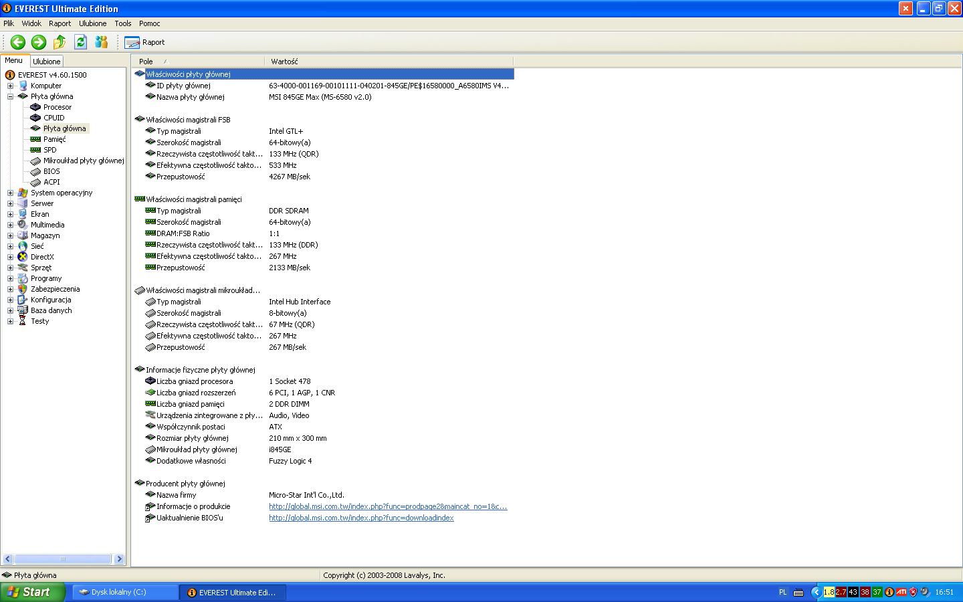Collapse the Płyta główna tree node
Image resolution: width=963 pixels, height=602 pixels.
10,96
